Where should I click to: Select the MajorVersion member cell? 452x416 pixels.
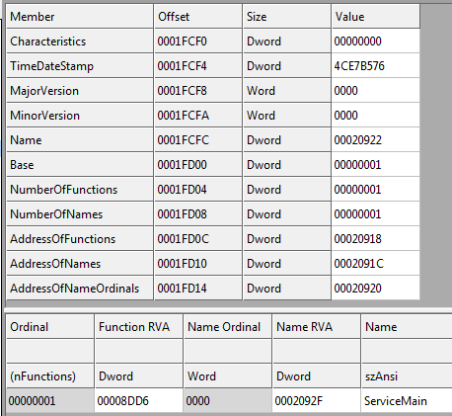pos(80,91)
